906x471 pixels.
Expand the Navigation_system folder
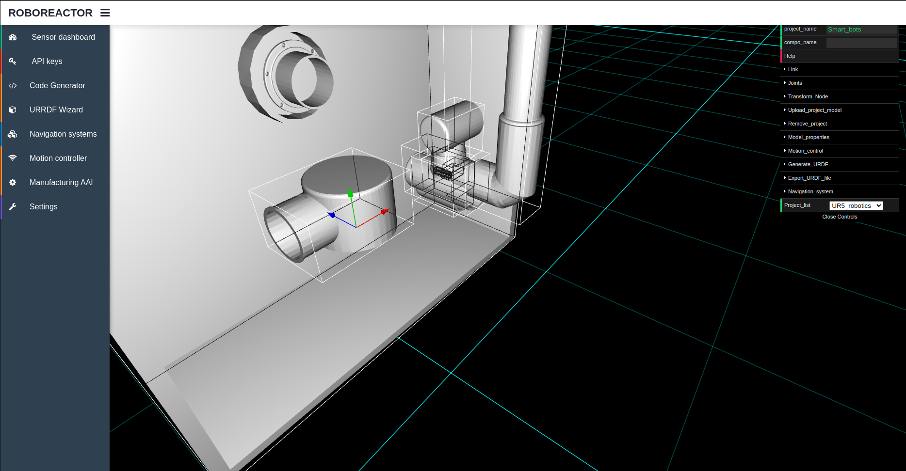pyautogui.click(x=840, y=192)
